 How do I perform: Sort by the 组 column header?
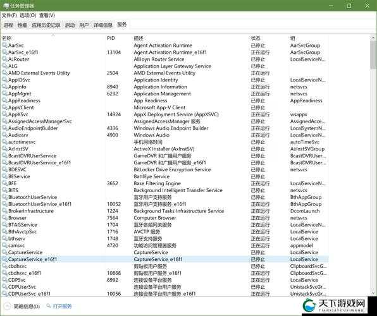(x=293, y=38)
